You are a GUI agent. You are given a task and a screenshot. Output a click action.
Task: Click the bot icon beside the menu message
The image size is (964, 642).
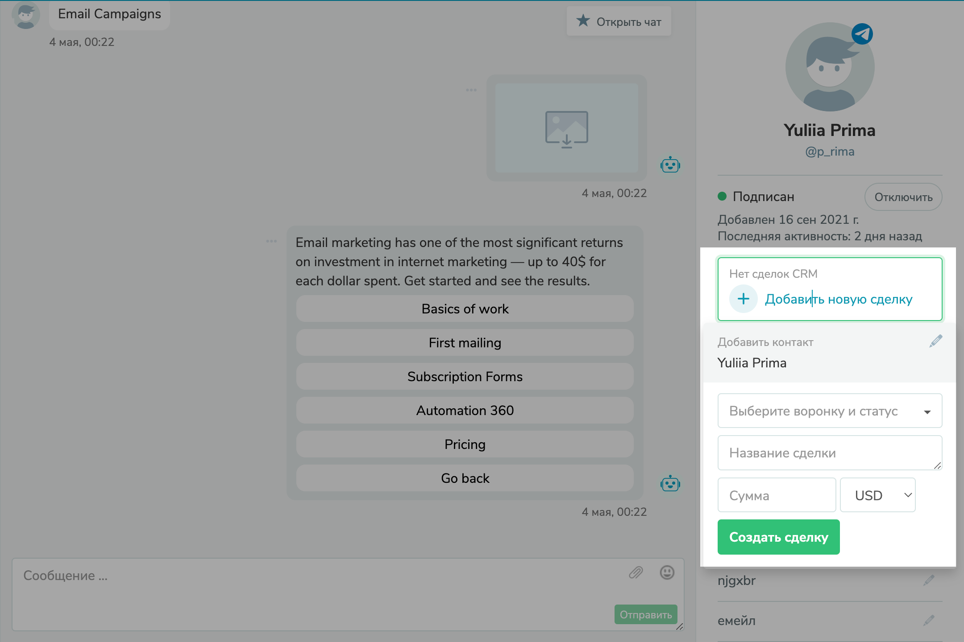[x=670, y=483]
